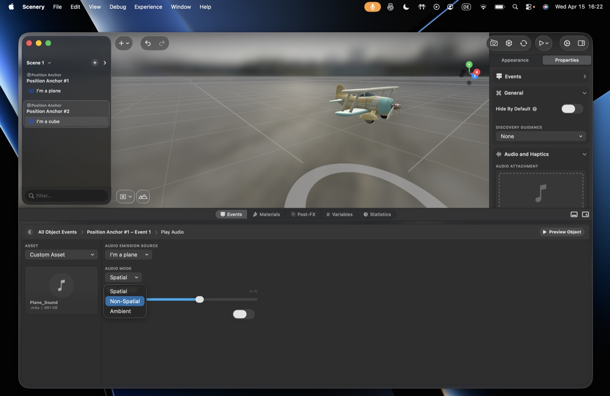Viewport: 610px width, 396px height.
Task: Open audio emission source I'm a plane dropdown
Action: tap(128, 255)
